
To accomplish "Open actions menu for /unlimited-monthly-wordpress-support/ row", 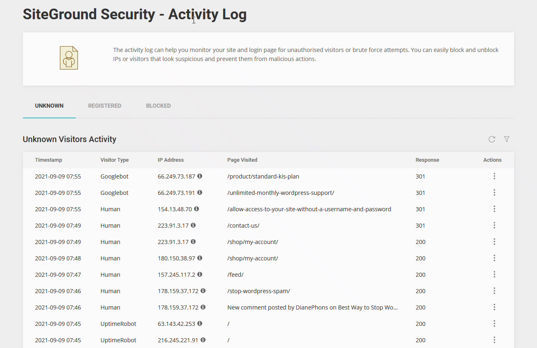I will (x=494, y=192).
